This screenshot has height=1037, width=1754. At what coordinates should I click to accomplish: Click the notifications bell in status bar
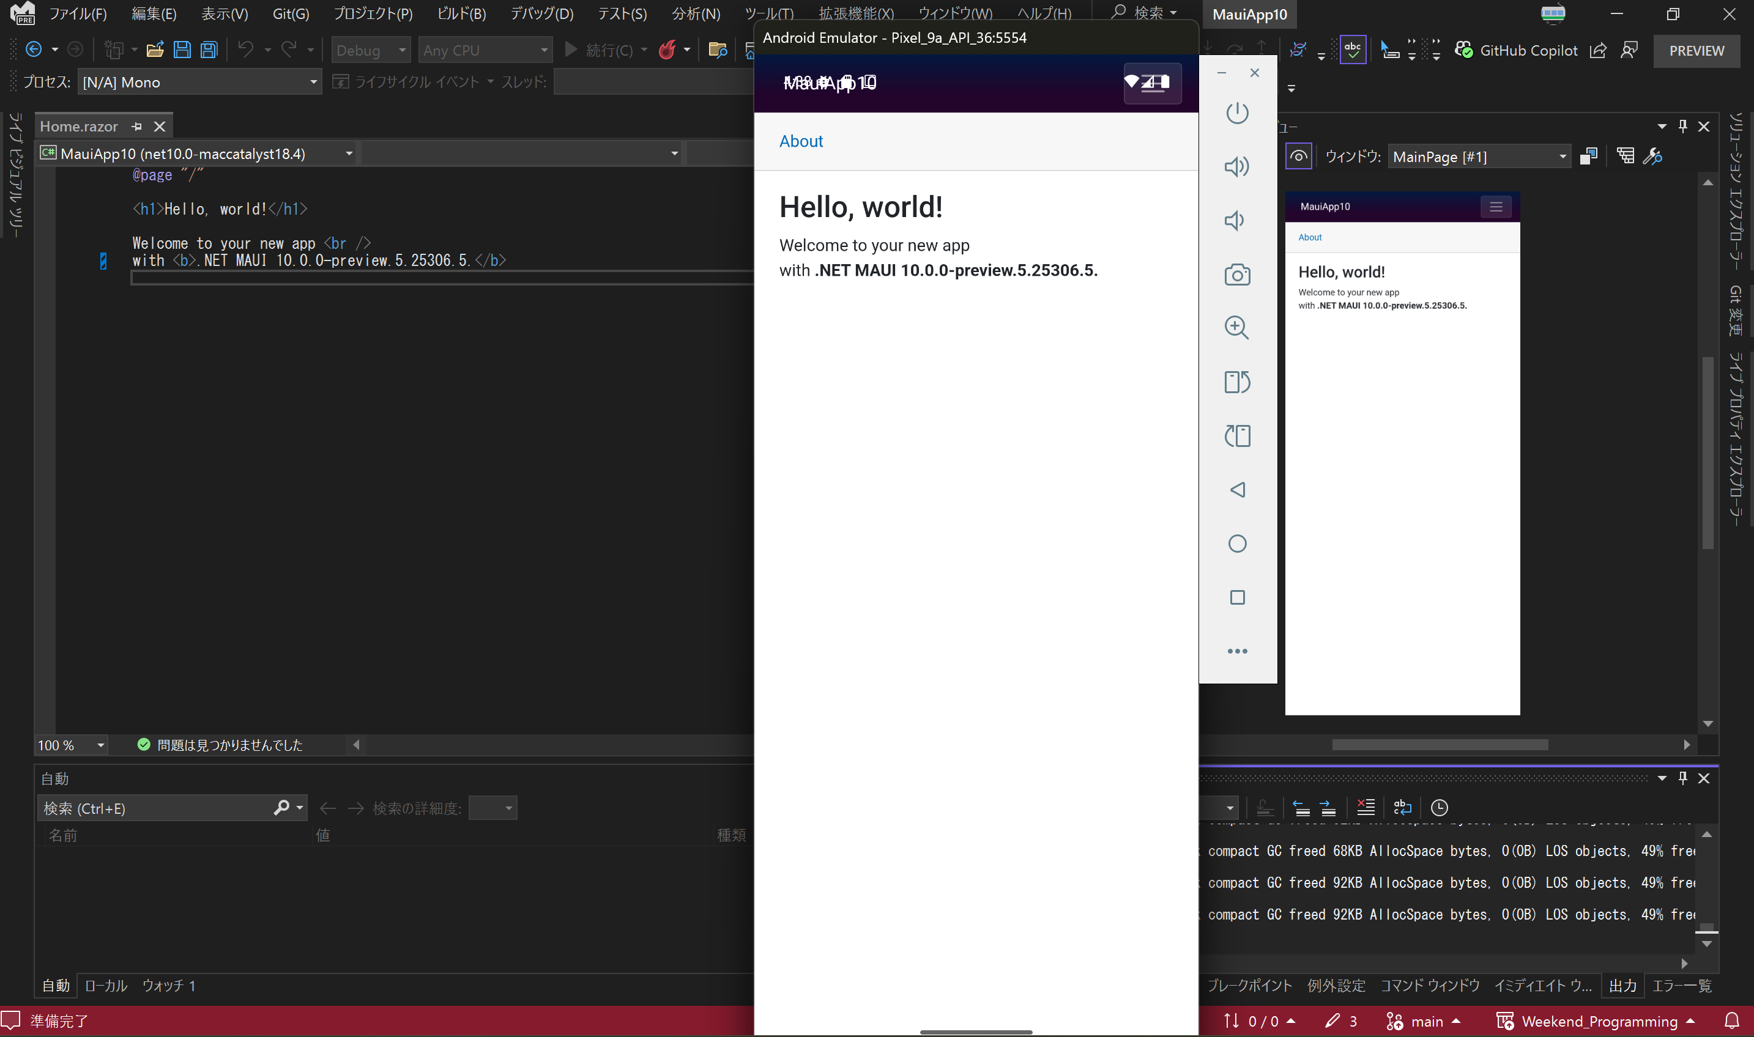tap(1731, 1022)
